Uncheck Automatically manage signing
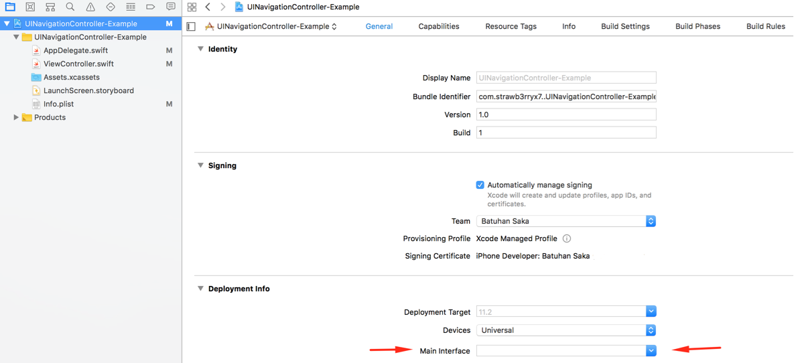The width and height of the screenshot is (794, 363). (x=480, y=185)
